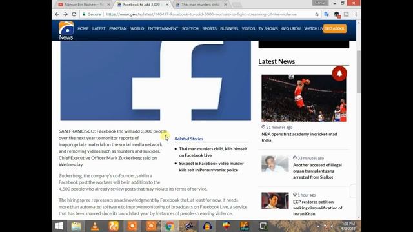Open the ENTERTAINMENT section

pos(163,28)
